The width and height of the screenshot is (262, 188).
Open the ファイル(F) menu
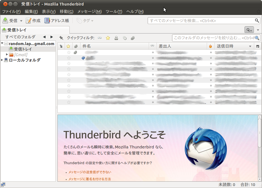tap(11, 12)
